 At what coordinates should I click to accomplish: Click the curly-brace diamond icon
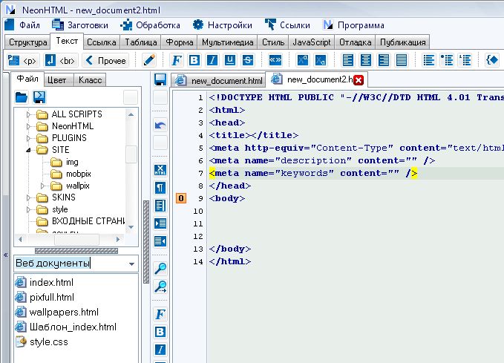point(492,60)
